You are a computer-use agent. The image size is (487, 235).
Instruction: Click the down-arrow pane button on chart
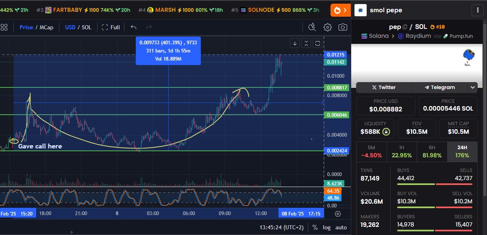pyautogui.click(x=295, y=44)
